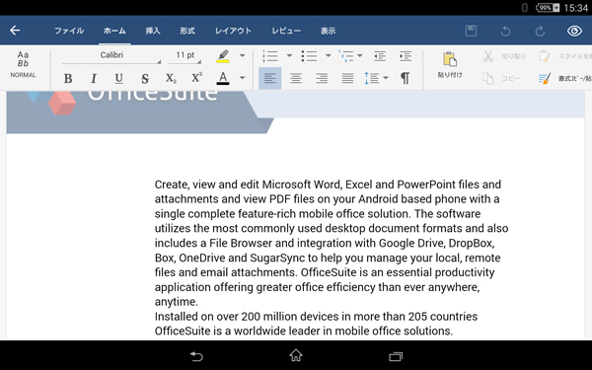Screen dimensions: 592x370
Task: Expand line spacing options arrow
Action: tap(386, 78)
